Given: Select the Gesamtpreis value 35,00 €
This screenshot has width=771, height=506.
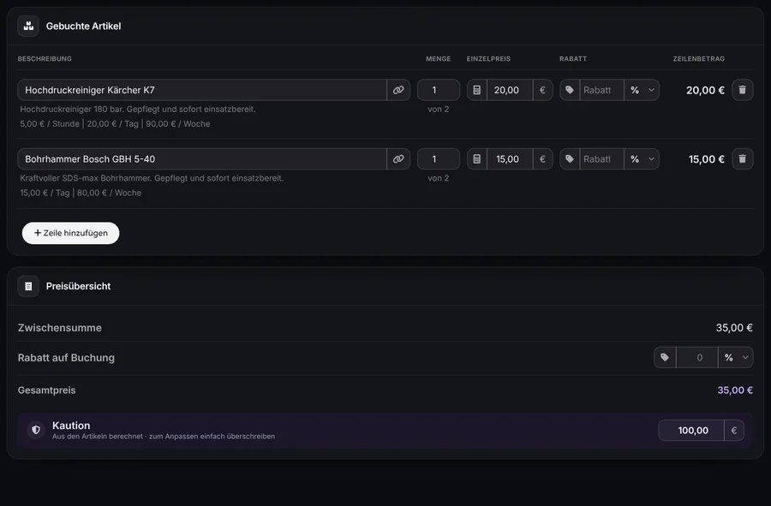Looking at the screenshot, I should click(x=735, y=390).
